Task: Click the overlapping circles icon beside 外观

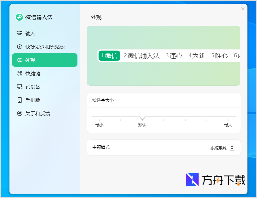Action: pos(20,60)
